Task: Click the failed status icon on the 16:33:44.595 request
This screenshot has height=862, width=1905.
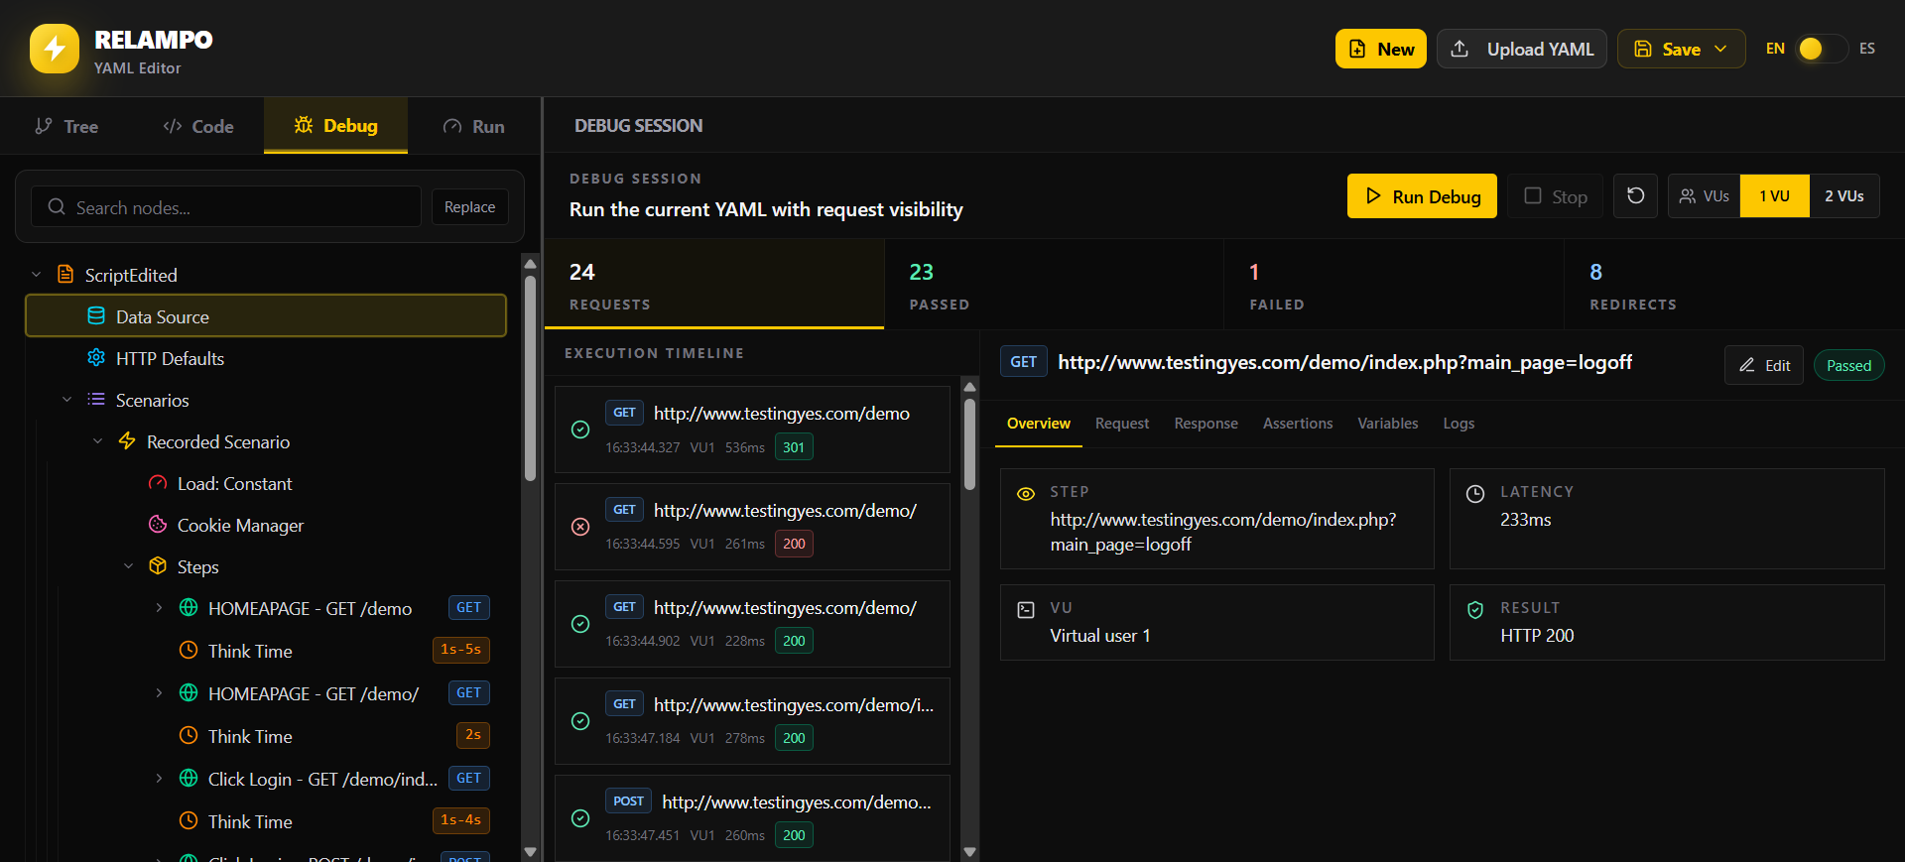Action: 580,527
